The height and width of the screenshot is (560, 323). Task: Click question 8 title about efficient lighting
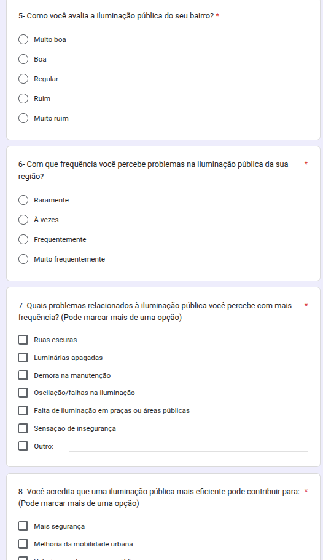point(159,497)
